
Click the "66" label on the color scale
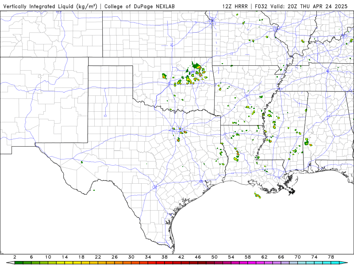281,257
